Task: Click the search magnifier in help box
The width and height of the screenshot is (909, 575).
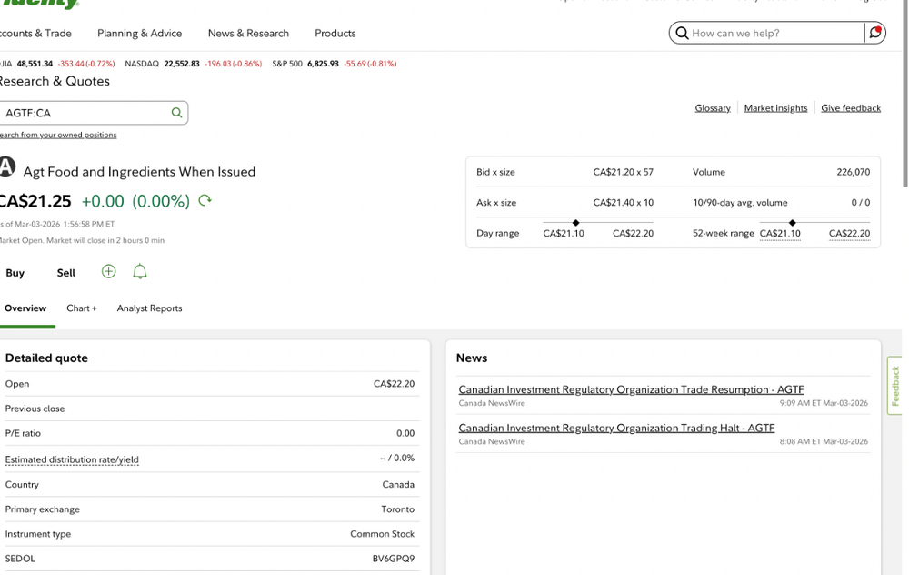Action: click(682, 33)
